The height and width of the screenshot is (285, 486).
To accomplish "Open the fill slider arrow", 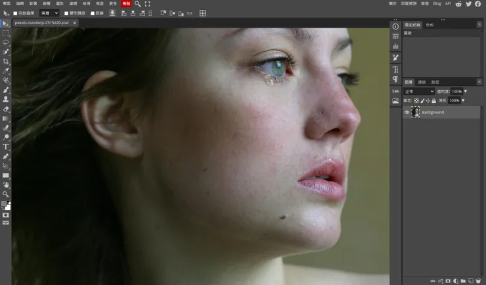I will tap(463, 100).
